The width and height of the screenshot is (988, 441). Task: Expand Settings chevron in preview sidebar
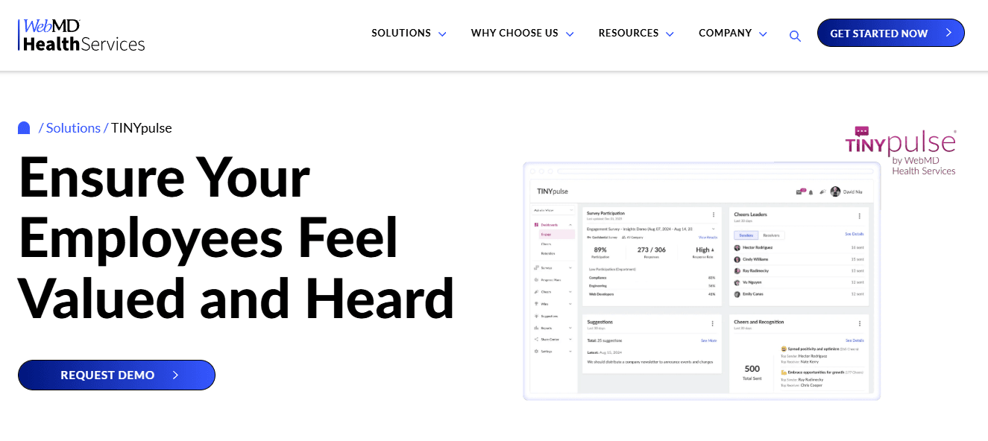pos(570,351)
